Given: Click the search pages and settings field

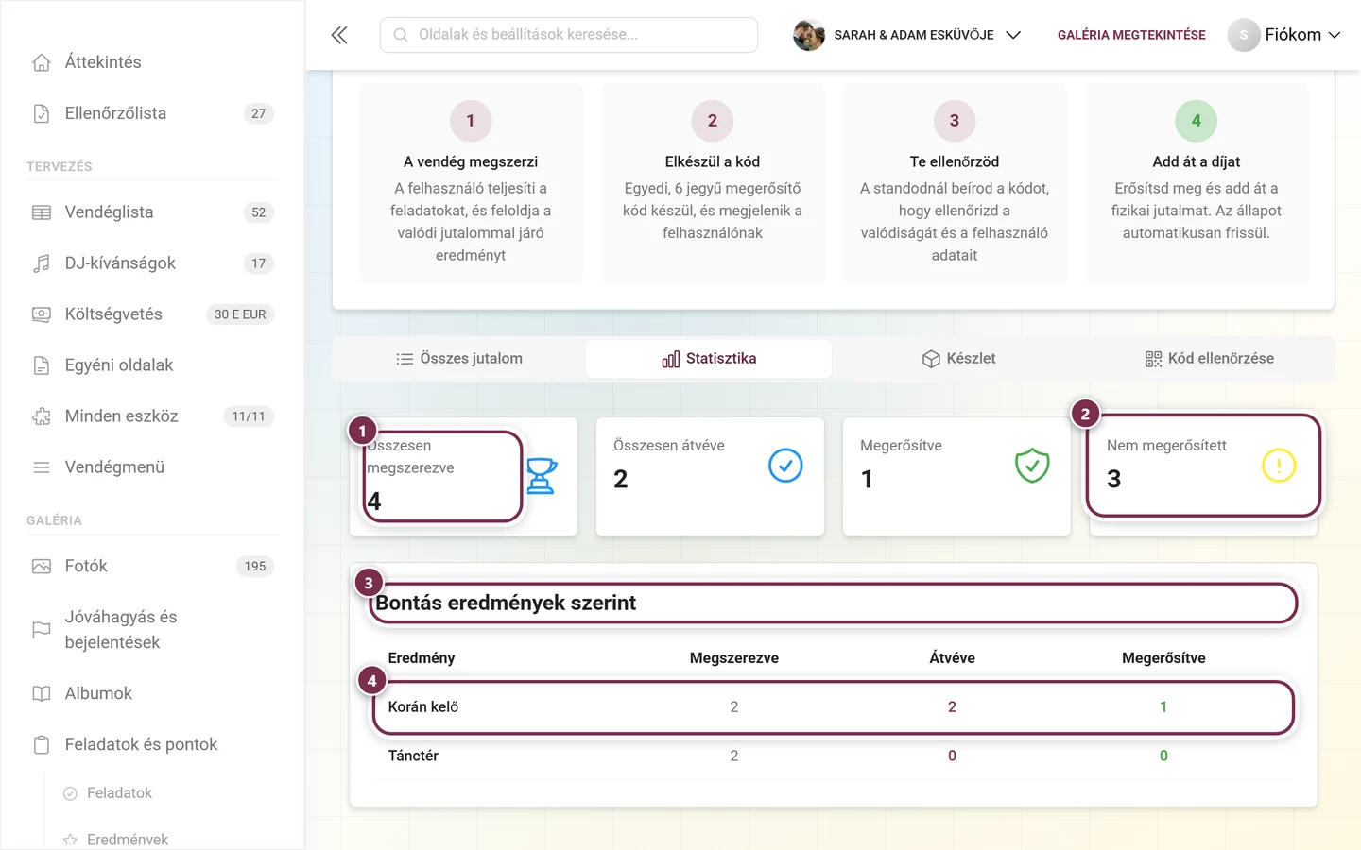Looking at the screenshot, I should (x=569, y=35).
